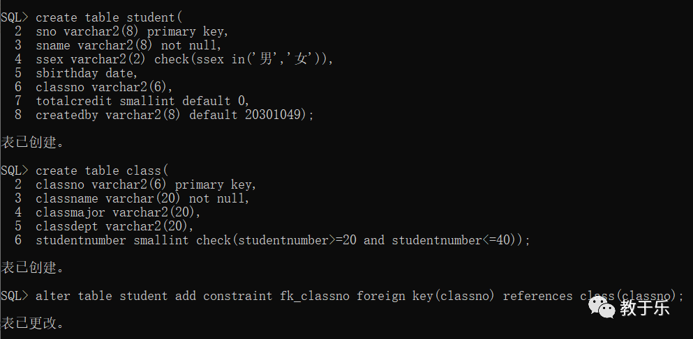Click the 'create table class(' line
This screenshot has height=339, width=693.
coord(102,171)
